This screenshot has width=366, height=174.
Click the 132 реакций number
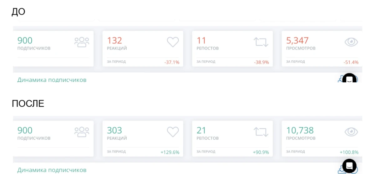[x=114, y=40]
